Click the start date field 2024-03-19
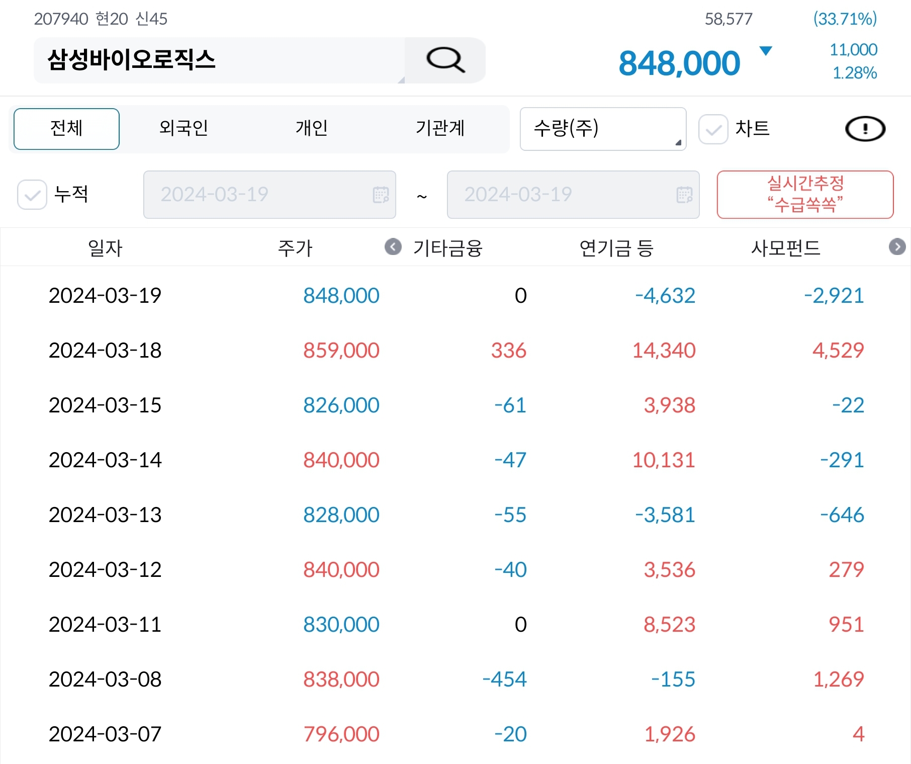 coord(269,195)
